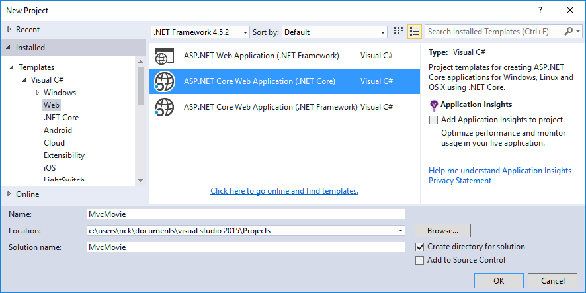Open link to find templates online

pos(284,191)
